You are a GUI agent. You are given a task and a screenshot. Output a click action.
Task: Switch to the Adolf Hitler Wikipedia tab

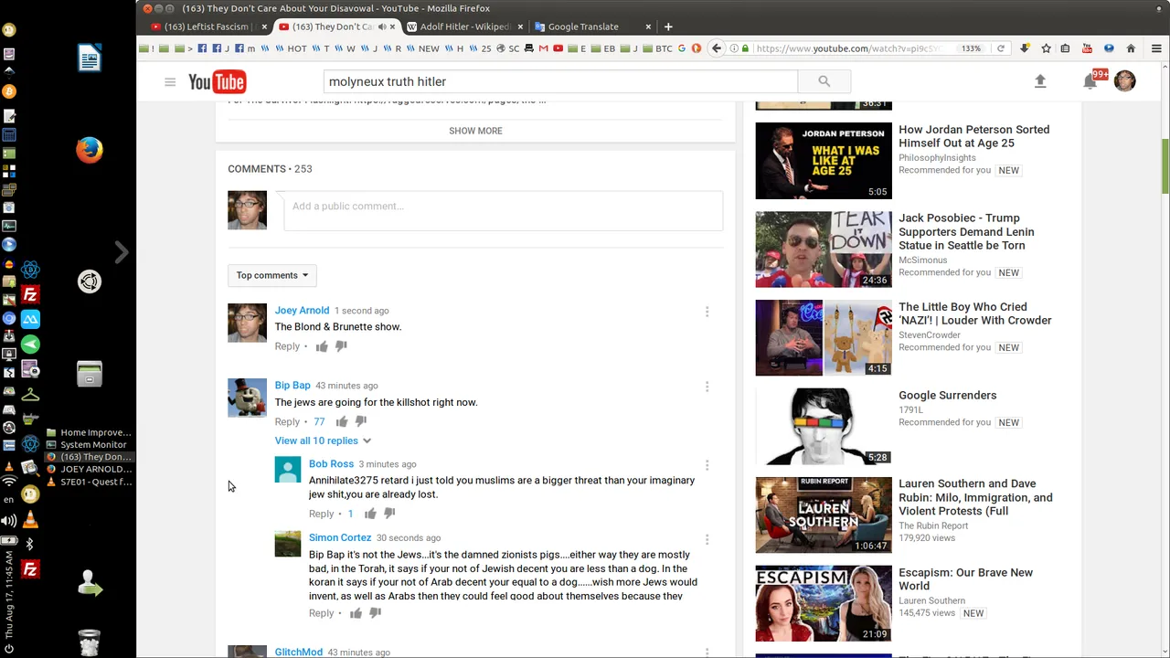(x=464, y=27)
